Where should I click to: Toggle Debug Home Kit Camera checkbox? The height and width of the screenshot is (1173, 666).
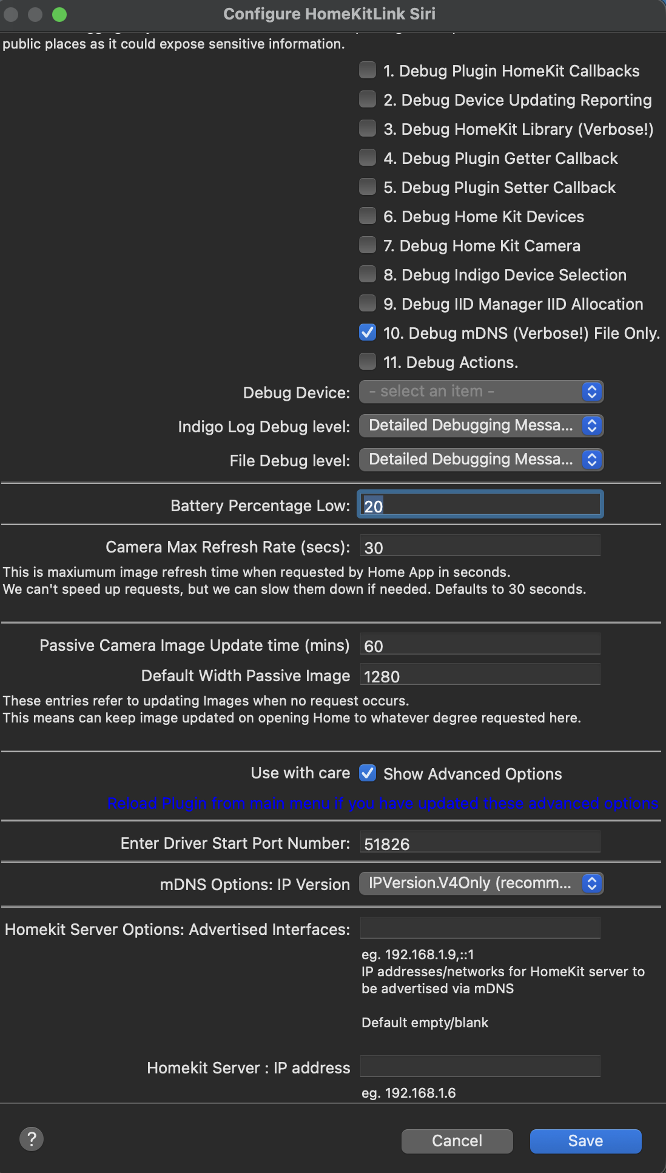(x=368, y=245)
